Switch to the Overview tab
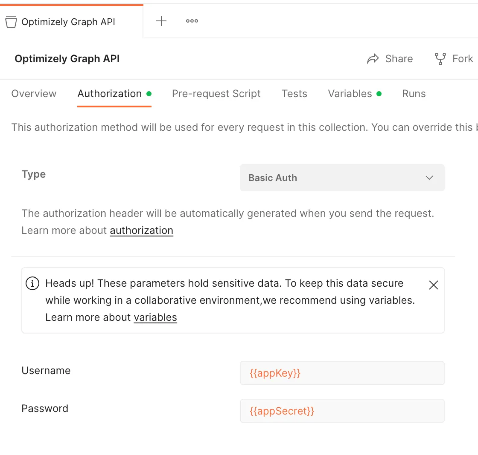The height and width of the screenshot is (455, 478). (34, 94)
